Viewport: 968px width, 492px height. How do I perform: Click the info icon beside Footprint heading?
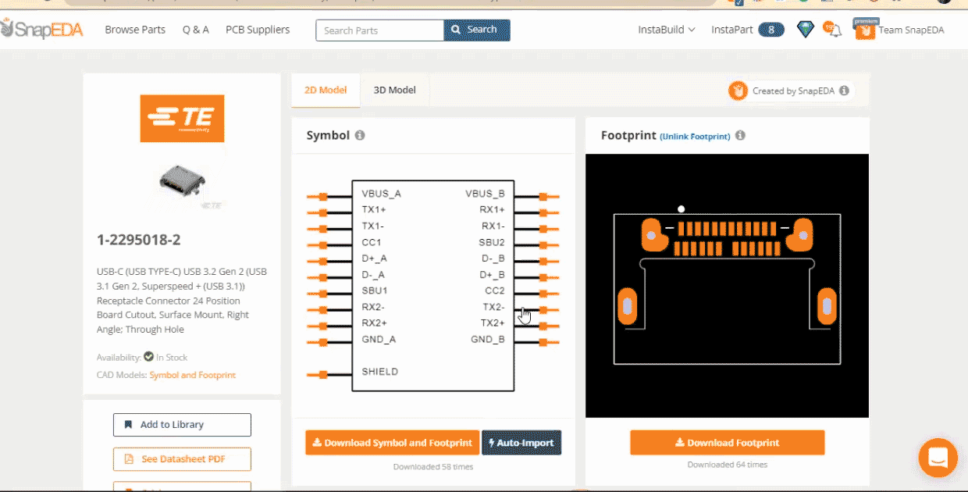[740, 135]
